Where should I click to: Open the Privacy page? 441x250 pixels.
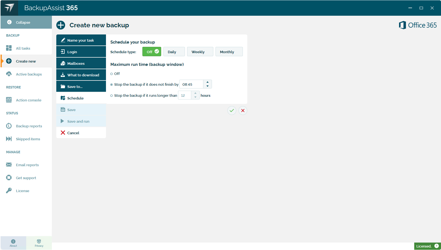pyautogui.click(x=39, y=243)
